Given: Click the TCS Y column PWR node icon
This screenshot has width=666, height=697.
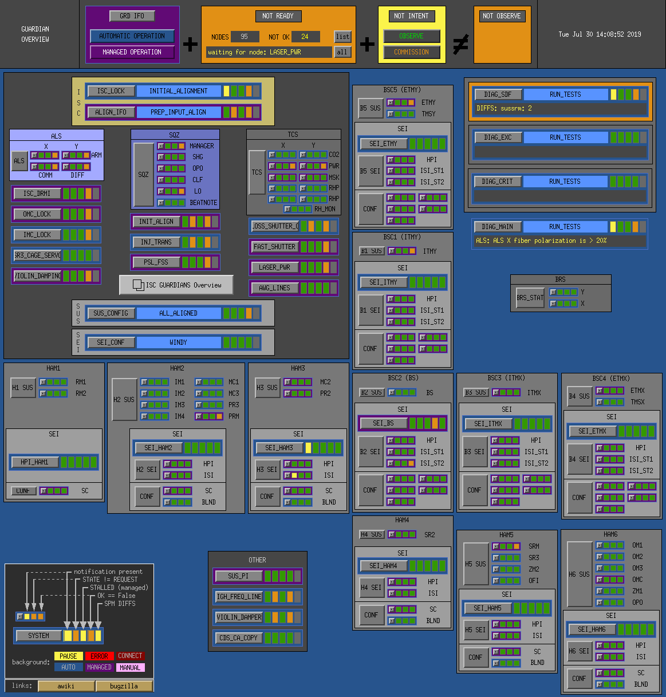Looking at the screenshot, I should coord(304,166).
